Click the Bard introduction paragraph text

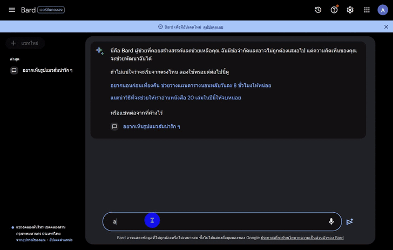pos(234,55)
